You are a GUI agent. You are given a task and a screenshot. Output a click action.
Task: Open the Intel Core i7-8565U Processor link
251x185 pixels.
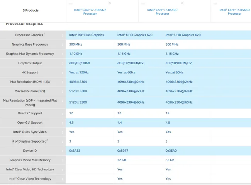pyautogui.click(x=234, y=12)
